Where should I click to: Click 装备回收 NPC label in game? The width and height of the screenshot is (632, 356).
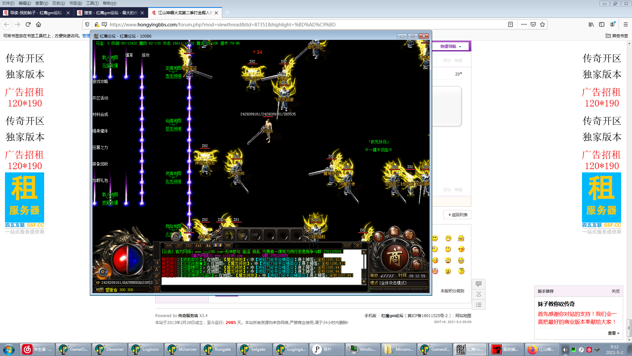click(x=100, y=164)
